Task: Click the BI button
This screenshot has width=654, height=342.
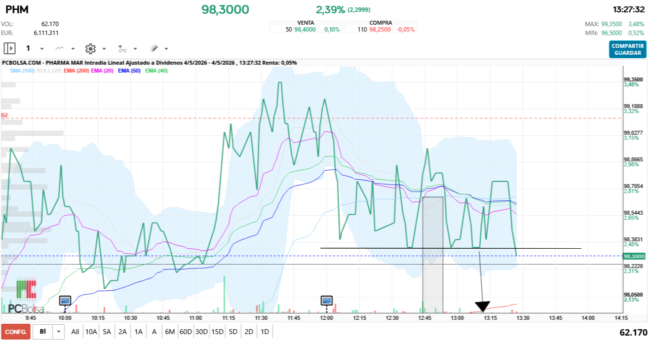Action: click(x=43, y=332)
